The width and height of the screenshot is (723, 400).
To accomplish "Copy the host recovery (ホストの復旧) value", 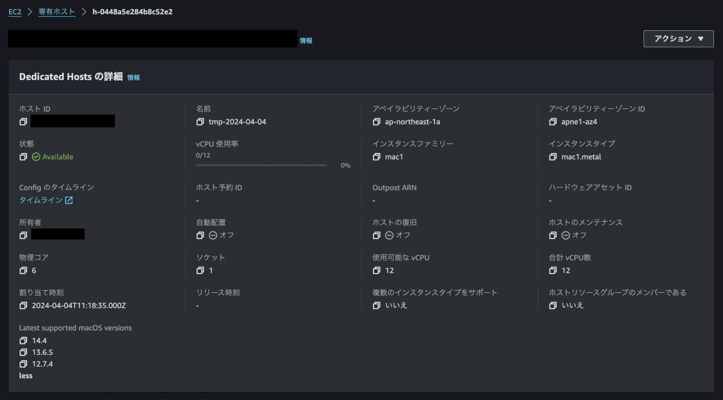I will click(x=377, y=235).
